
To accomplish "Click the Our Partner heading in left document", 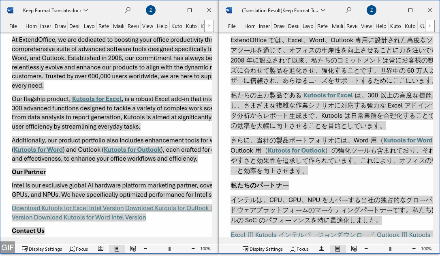I will click(x=29, y=172).
